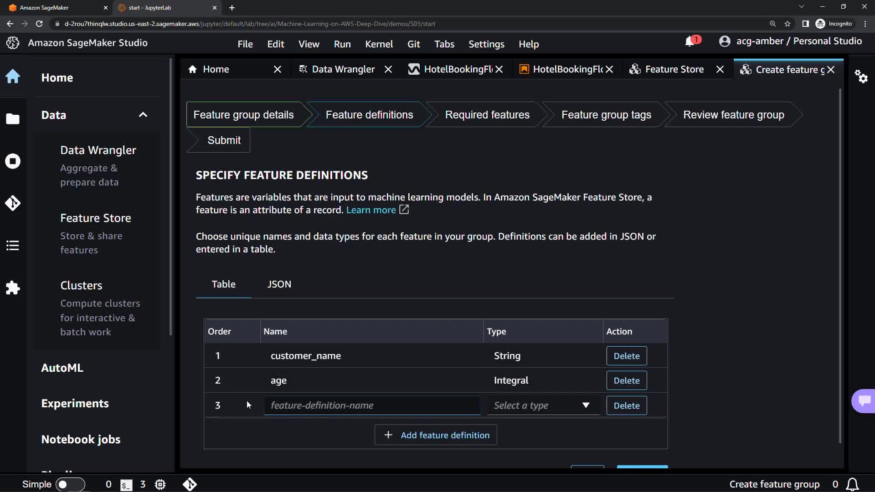
Task: Open the table of contents list icon
Action: coord(13,246)
